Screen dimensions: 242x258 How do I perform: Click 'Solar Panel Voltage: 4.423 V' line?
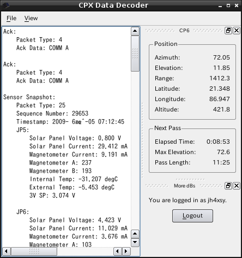click(x=75, y=220)
